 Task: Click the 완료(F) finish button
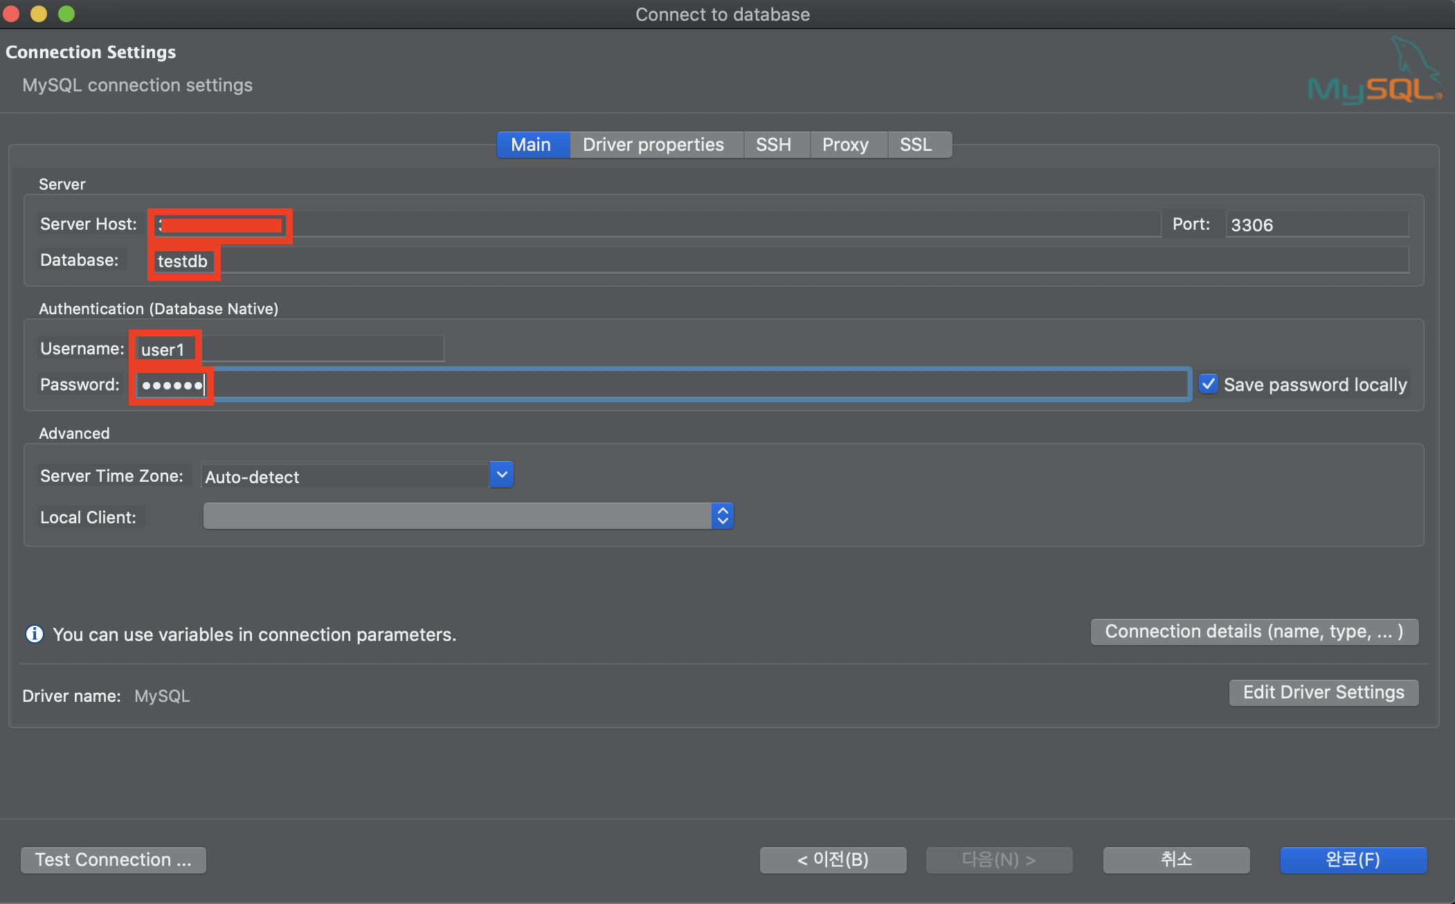pos(1353,860)
